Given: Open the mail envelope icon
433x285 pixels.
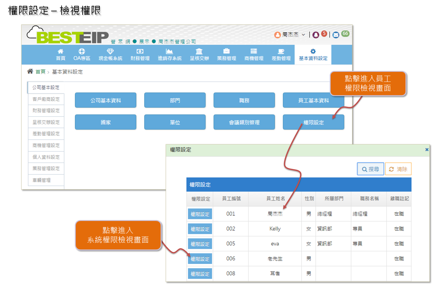Looking at the screenshot, I should tap(336, 35).
